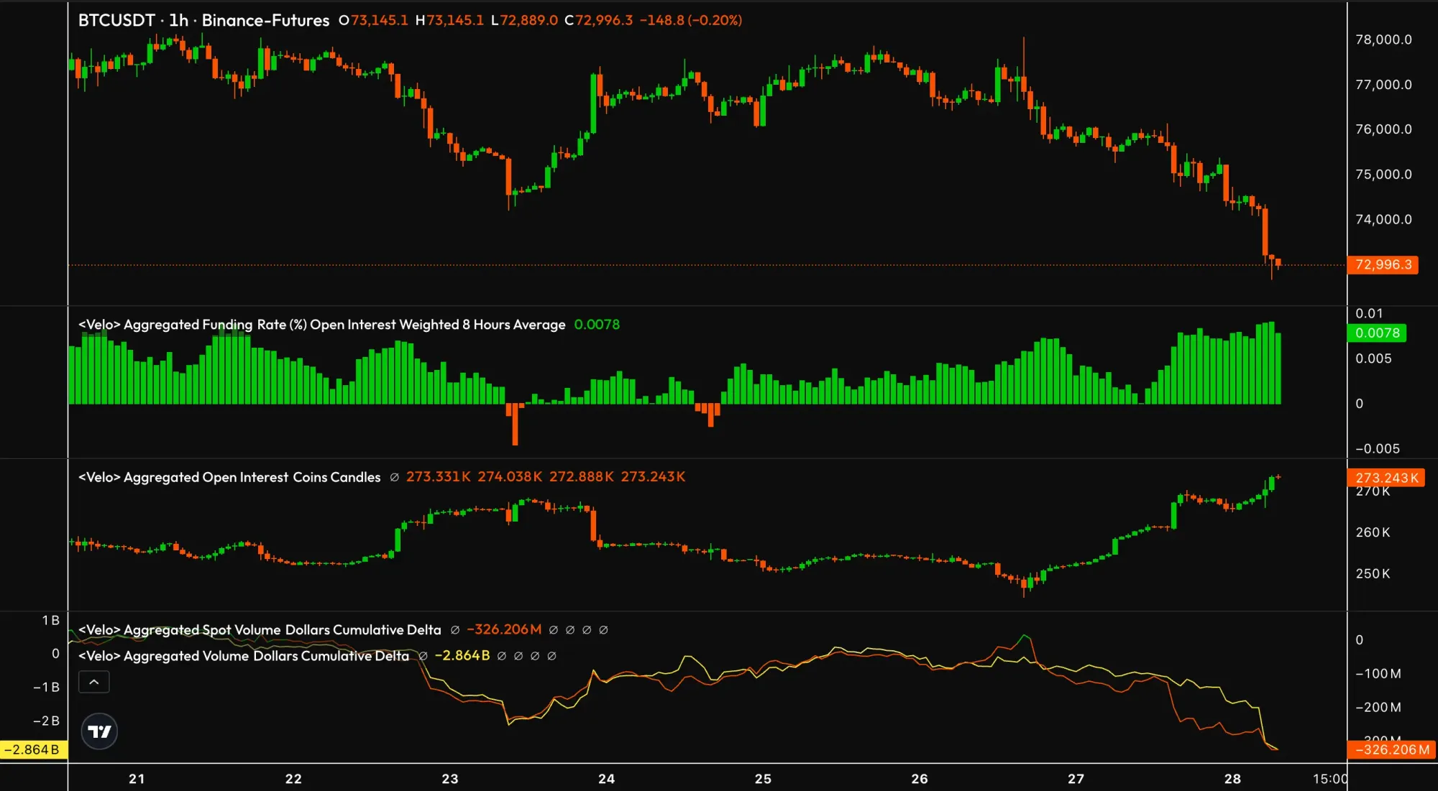Click the 260K open interest axis label
This screenshot has width=1438, height=791.
tap(1373, 532)
